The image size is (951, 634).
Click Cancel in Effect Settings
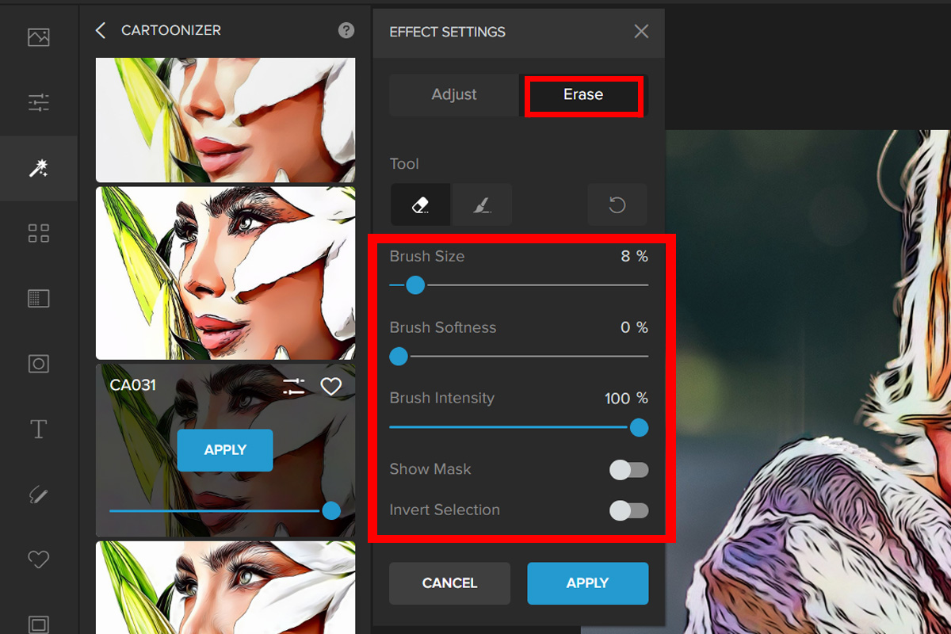coord(449,583)
